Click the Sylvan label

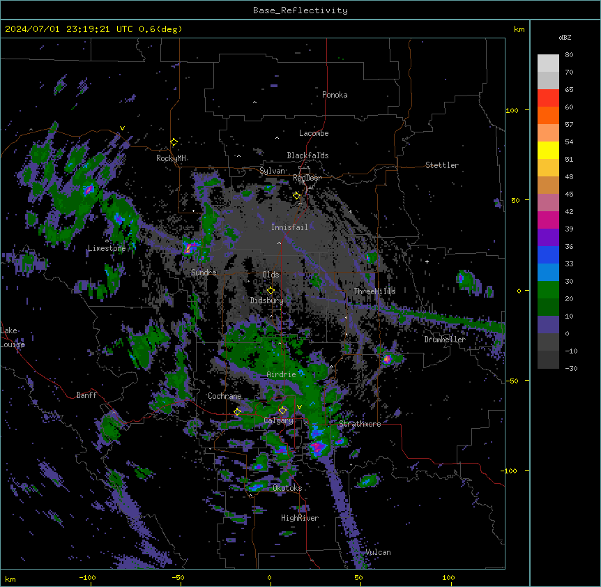[272, 171]
